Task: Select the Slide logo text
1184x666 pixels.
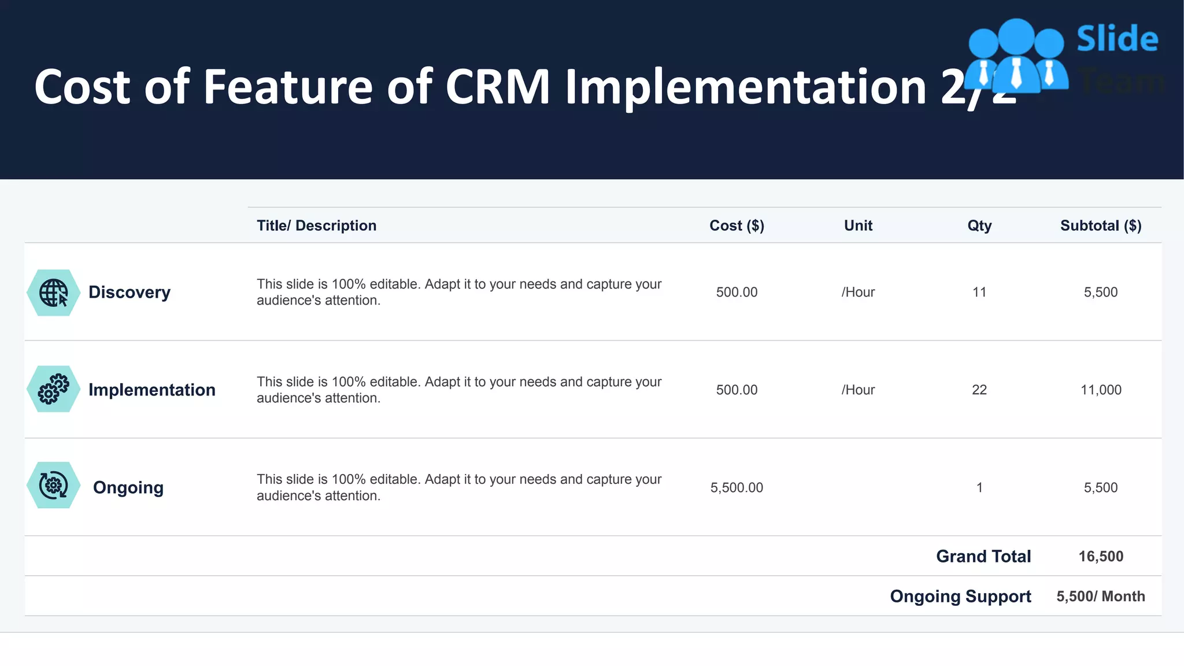Action: [1117, 39]
